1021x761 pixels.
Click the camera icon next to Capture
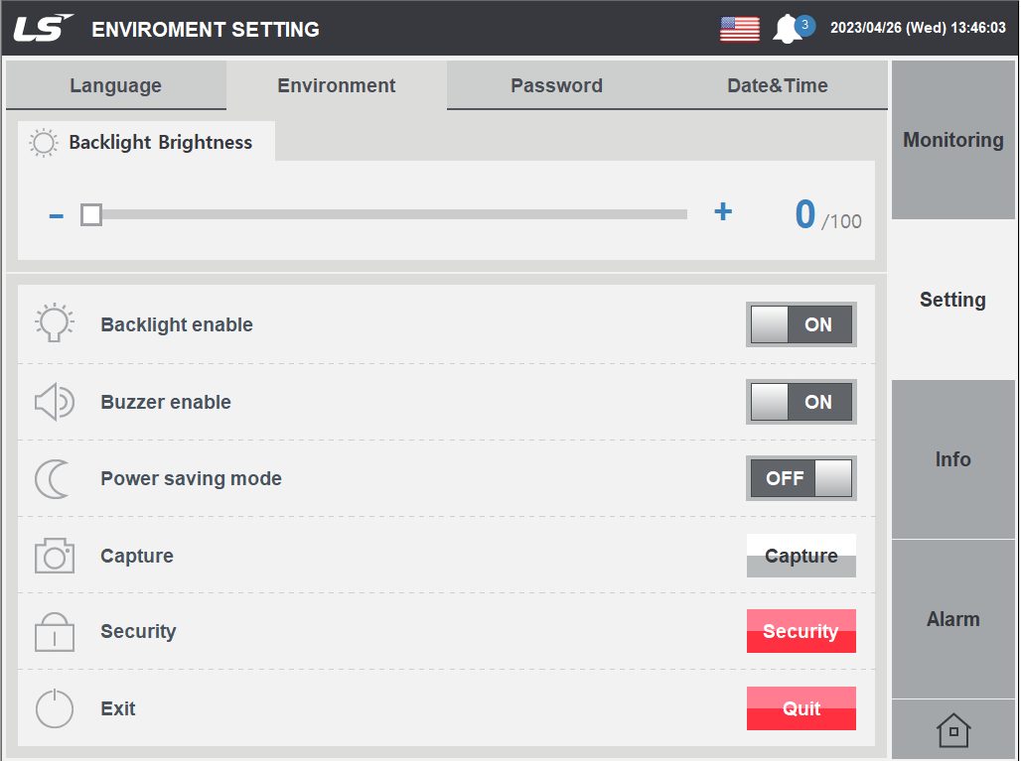[x=54, y=556]
